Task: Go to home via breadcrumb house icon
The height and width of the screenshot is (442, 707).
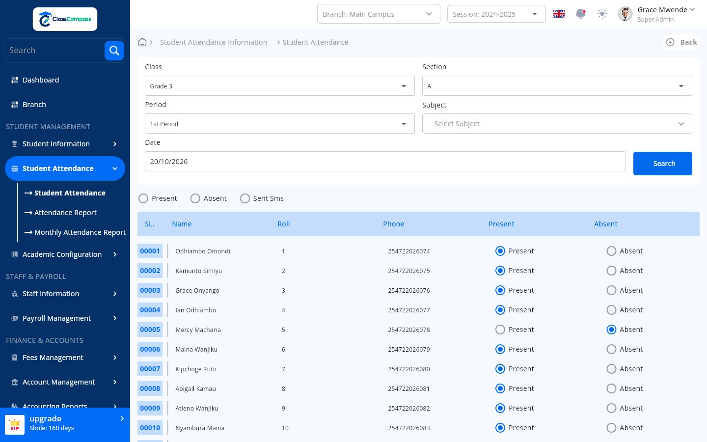Action: point(142,42)
